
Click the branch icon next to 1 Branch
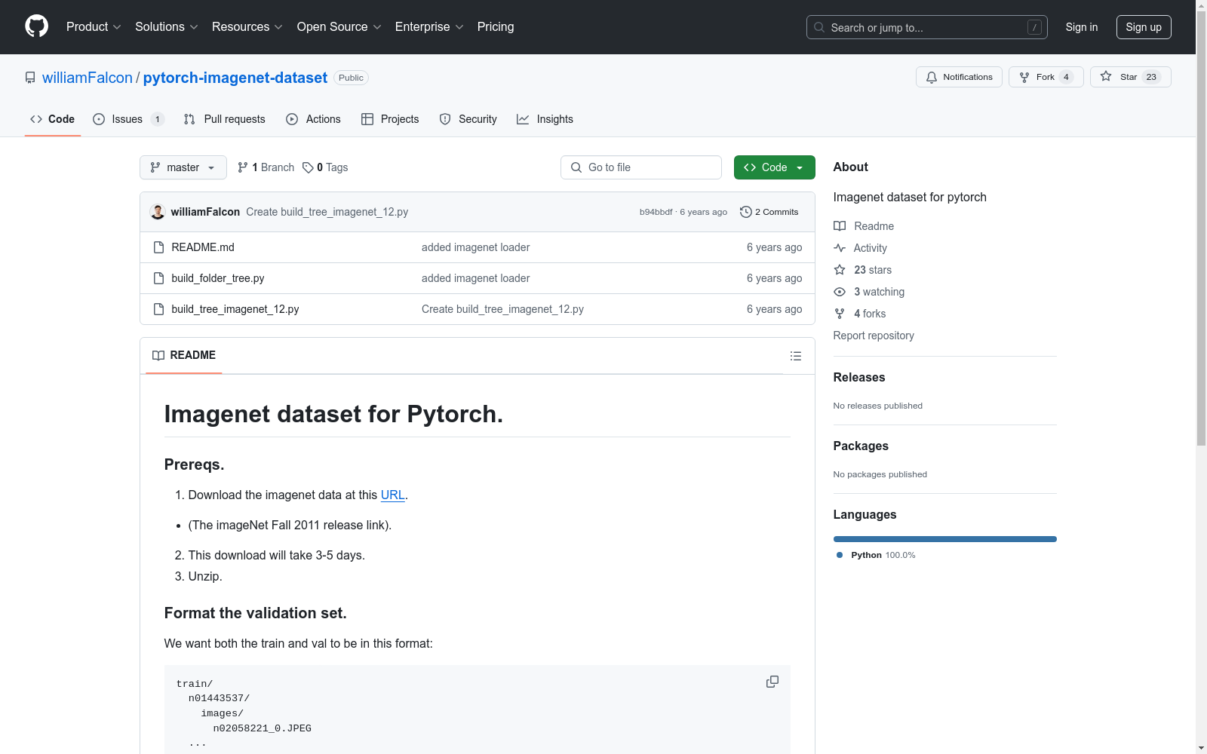pyautogui.click(x=243, y=167)
